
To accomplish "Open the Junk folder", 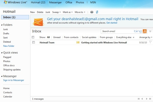I will click(5, 29).
